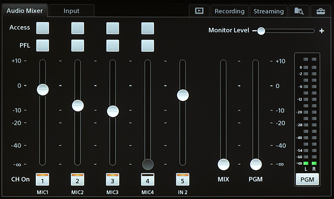Enable Access for the fourth channel
The height and width of the screenshot is (199, 334).
pos(147,28)
